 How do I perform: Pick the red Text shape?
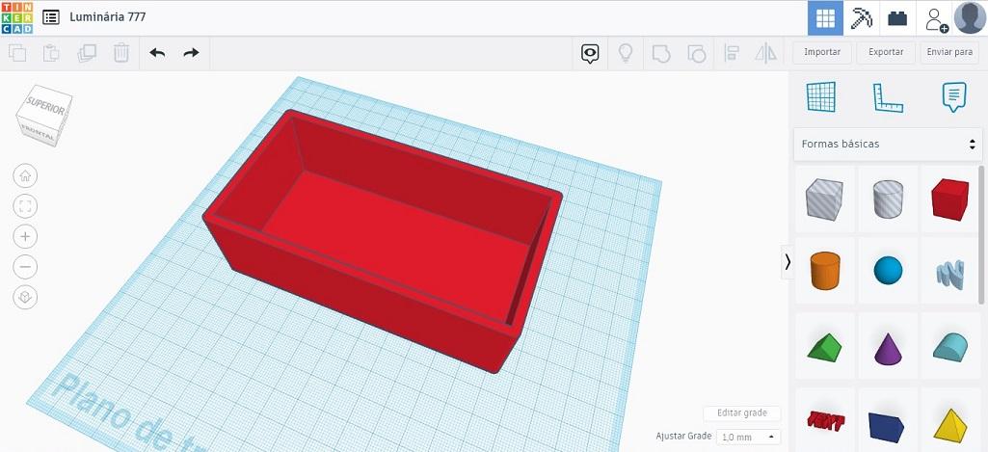tap(824, 420)
